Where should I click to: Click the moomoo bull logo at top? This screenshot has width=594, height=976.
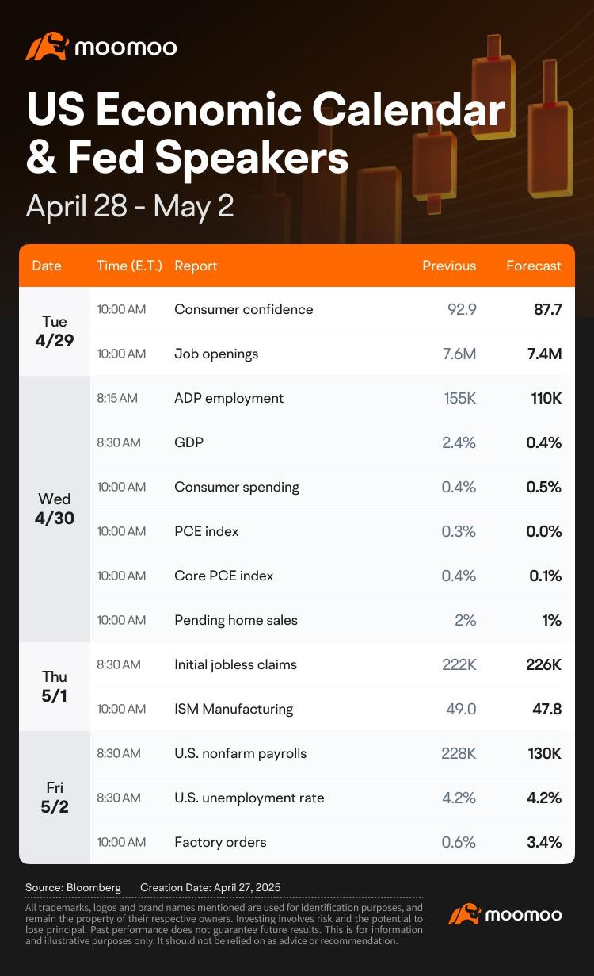(x=48, y=47)
